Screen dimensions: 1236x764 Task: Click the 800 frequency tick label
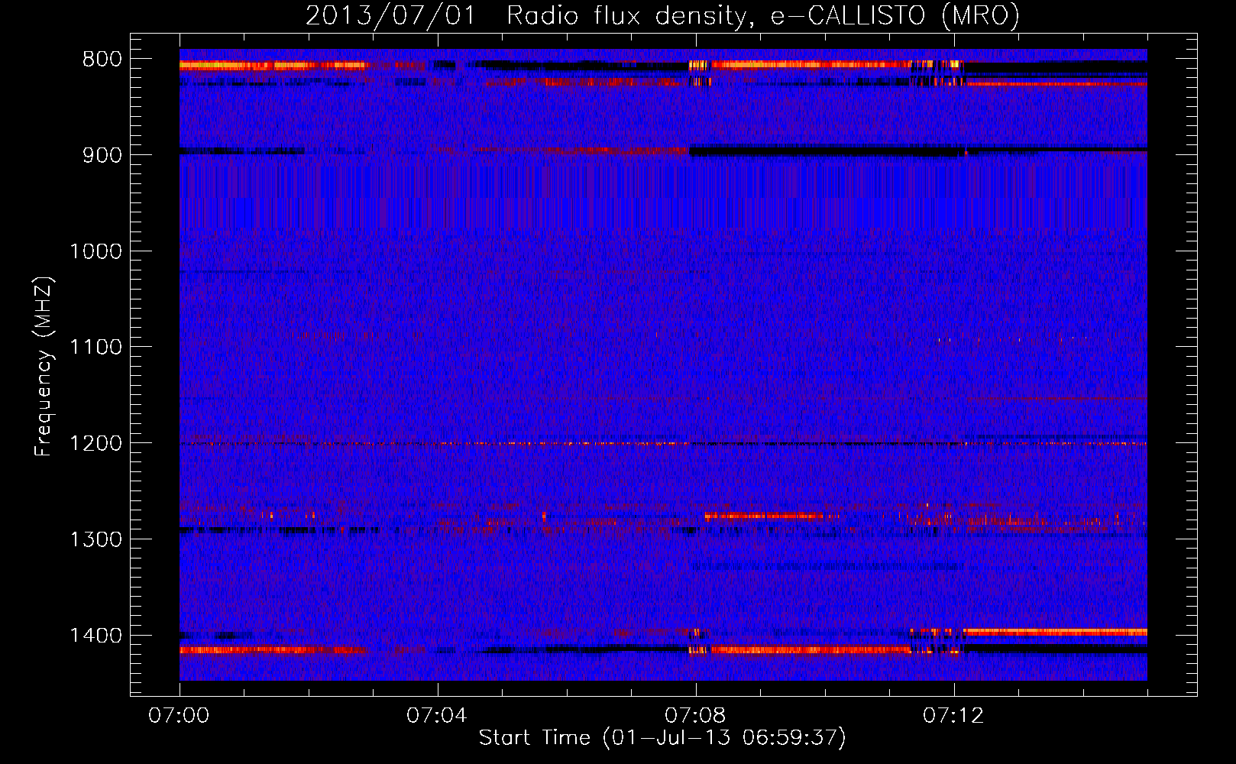[102, 60]
